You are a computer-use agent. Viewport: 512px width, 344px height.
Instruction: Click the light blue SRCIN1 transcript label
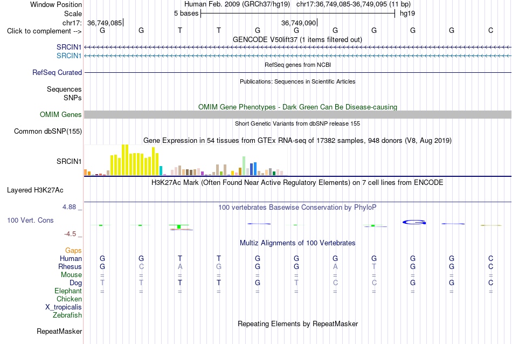(69, 56)
